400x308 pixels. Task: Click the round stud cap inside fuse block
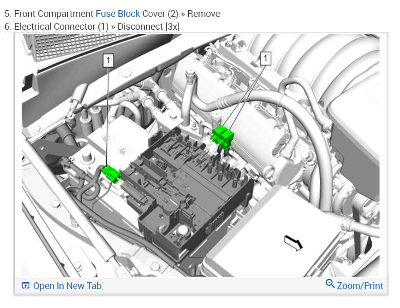(x=183, y=230)
